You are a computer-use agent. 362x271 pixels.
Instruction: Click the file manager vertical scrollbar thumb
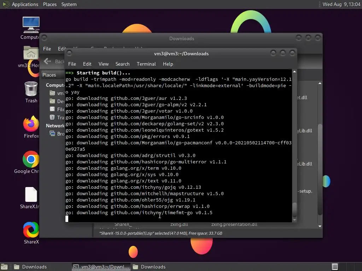(x=320, y=169)
